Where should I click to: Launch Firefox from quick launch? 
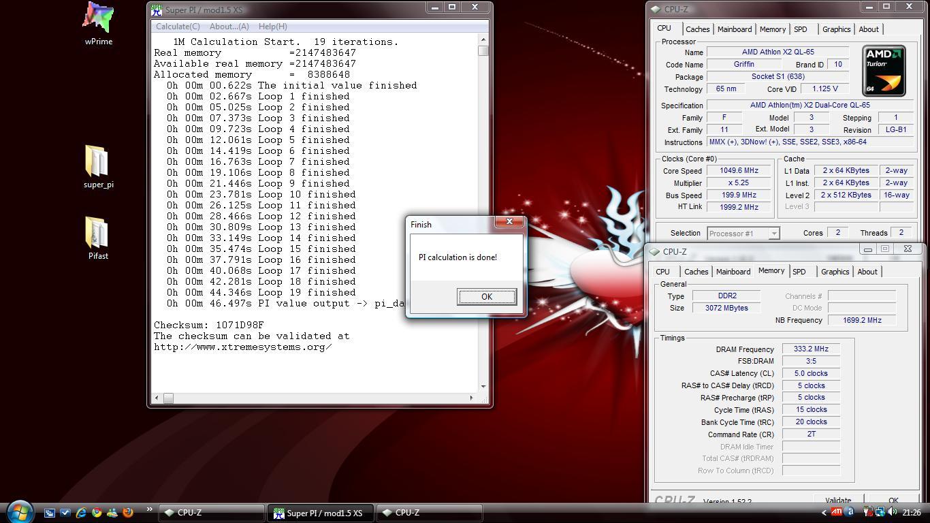[128, 513]
